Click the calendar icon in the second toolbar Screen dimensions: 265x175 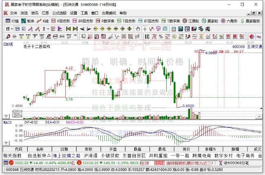174,29
